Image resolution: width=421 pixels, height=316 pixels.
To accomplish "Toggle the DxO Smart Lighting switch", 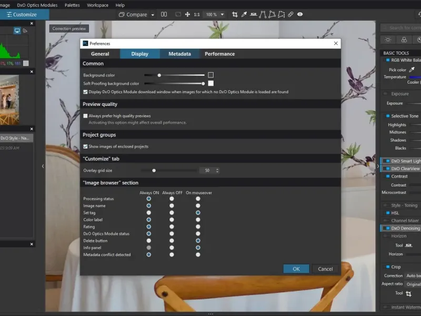I will (388, 161).
